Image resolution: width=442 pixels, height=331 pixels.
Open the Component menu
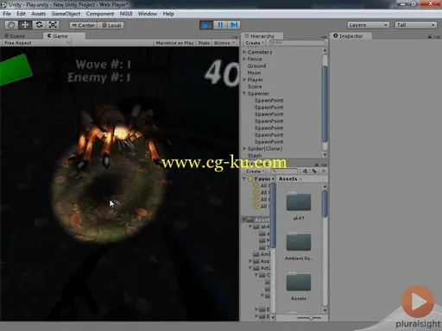(x=100, y=14)
